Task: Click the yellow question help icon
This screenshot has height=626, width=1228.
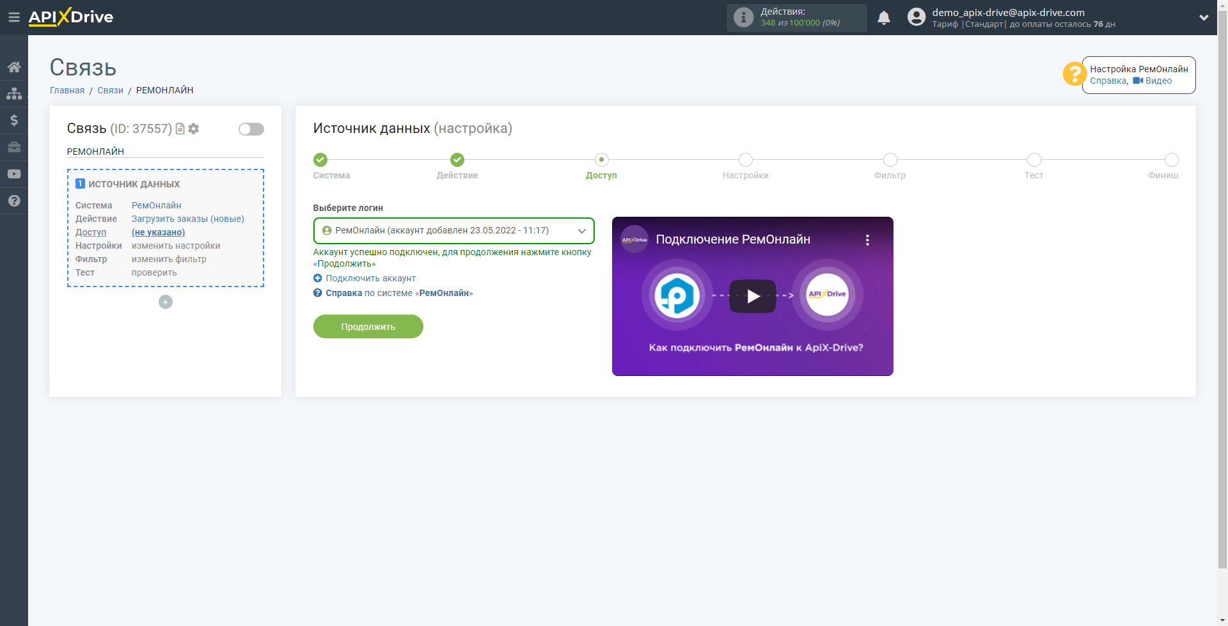Action: (x=1074, y=74)
